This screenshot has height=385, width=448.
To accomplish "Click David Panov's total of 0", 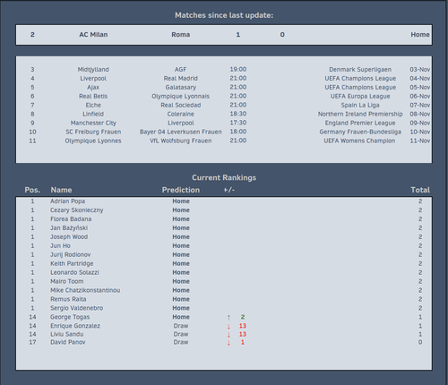I will pos(420,342).
